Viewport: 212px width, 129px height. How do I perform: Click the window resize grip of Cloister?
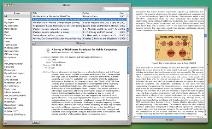pyautogui.click(x=129, y=123)
